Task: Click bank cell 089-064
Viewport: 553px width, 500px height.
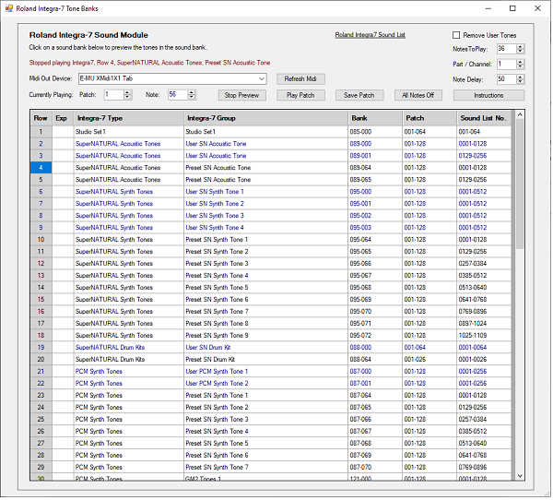Action: pyautogui.click(x=375, y=168)
